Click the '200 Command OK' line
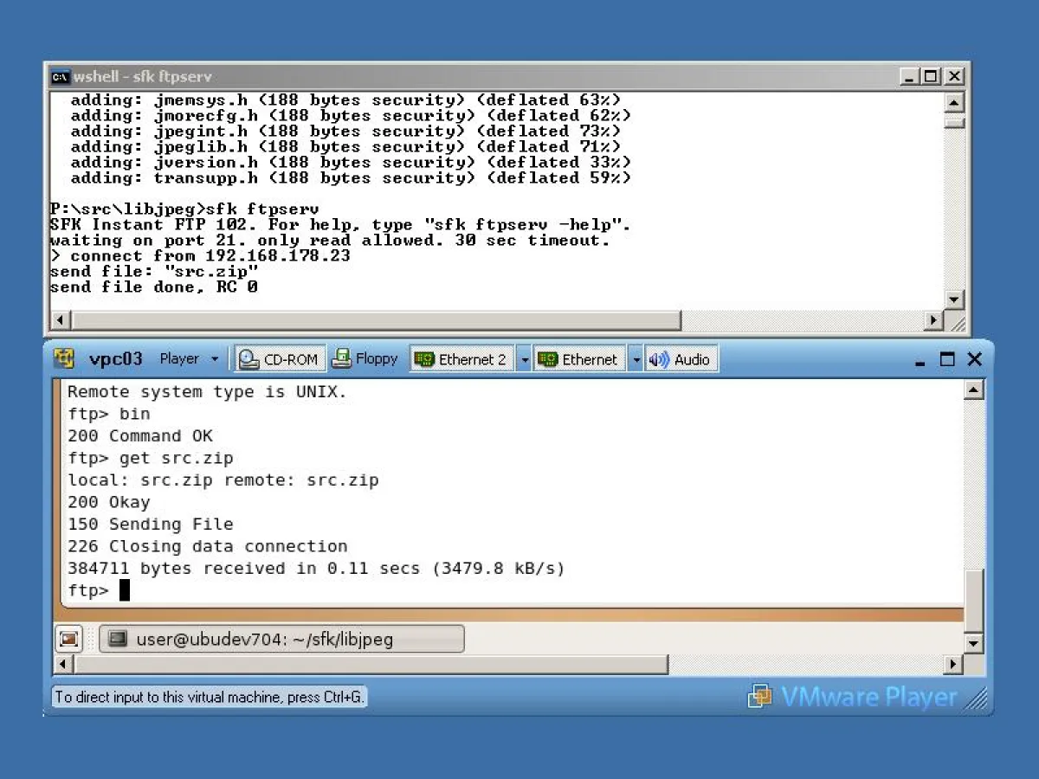 click(140, 435)
